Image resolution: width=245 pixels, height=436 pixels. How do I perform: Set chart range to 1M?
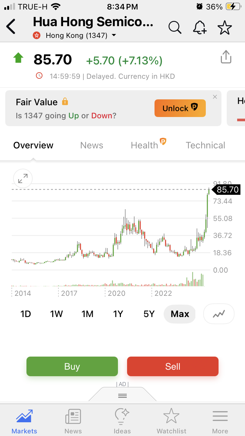click(x=87, y=314)
